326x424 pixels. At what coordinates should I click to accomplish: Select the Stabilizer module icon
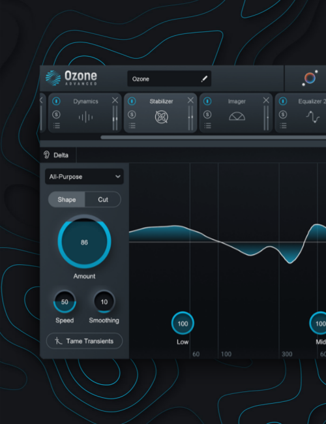(162, 117)
